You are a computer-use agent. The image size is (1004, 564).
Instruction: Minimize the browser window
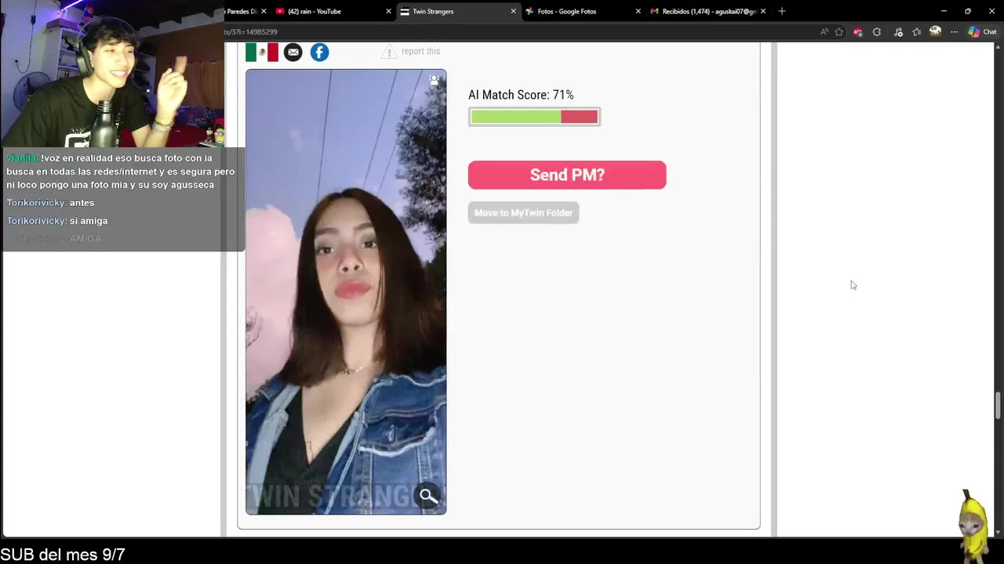pyautogui.click(x=944, y=11)
